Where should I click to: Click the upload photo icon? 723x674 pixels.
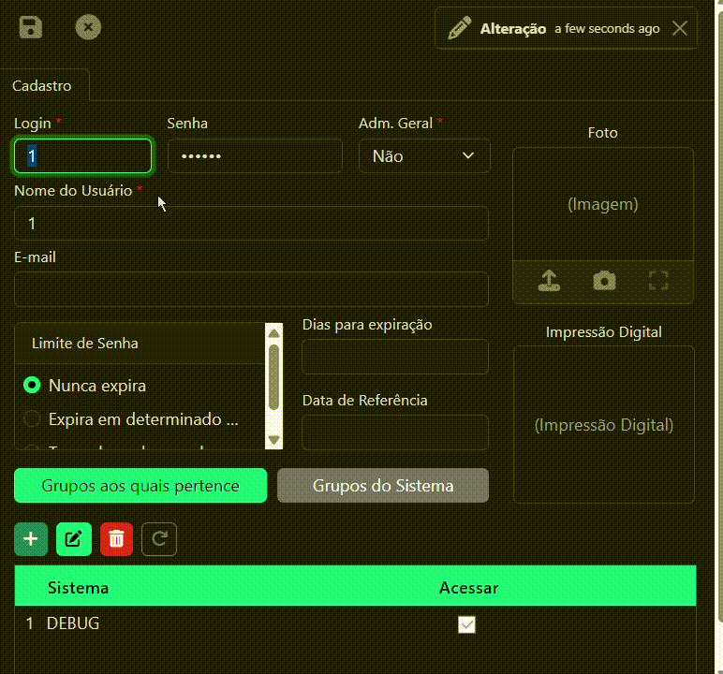tap(549, 281)
